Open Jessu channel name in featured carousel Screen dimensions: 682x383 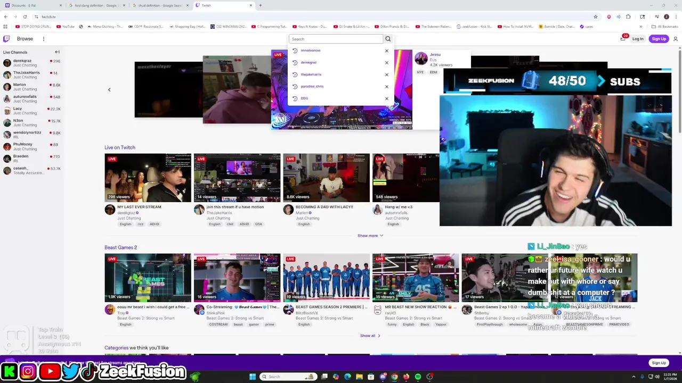[x=435, y=54]
